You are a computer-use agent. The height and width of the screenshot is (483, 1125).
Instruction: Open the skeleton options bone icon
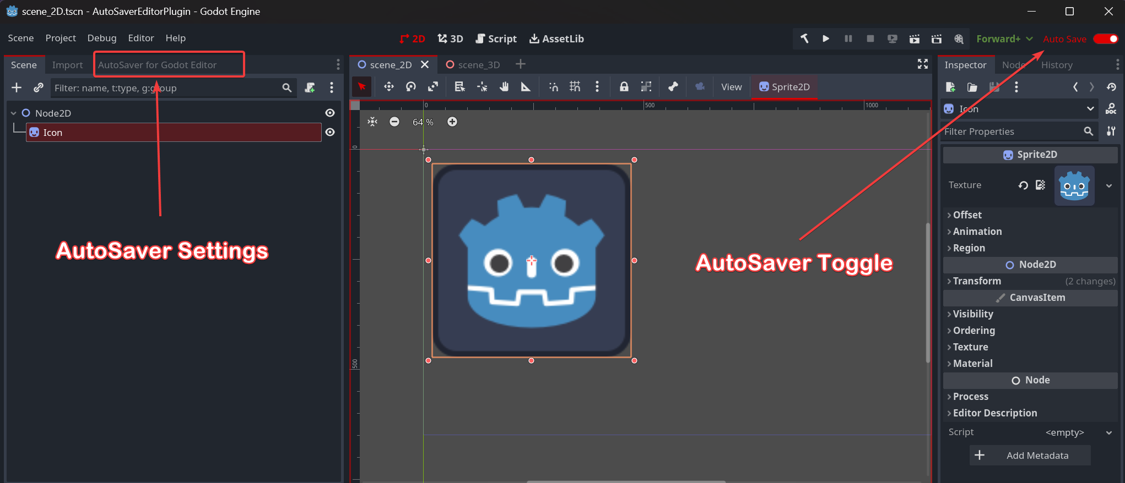point(673,87)
